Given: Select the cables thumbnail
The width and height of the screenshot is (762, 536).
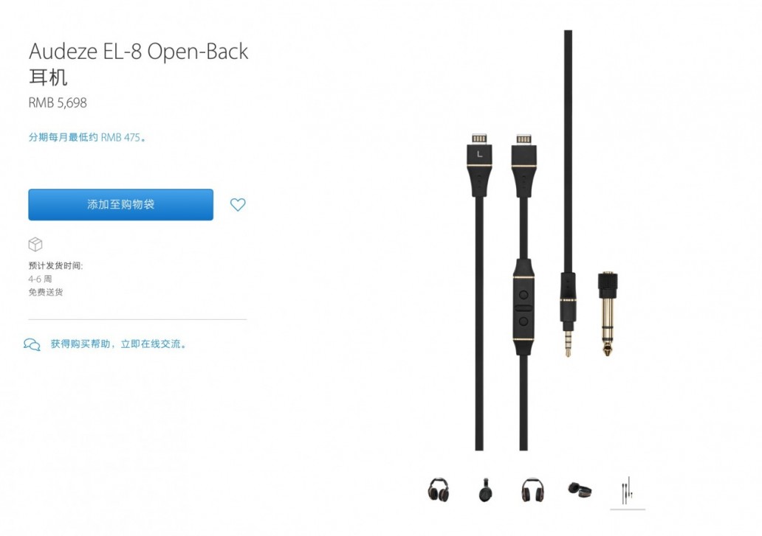Looking at the screenshot, I should [x=628, y=490].
